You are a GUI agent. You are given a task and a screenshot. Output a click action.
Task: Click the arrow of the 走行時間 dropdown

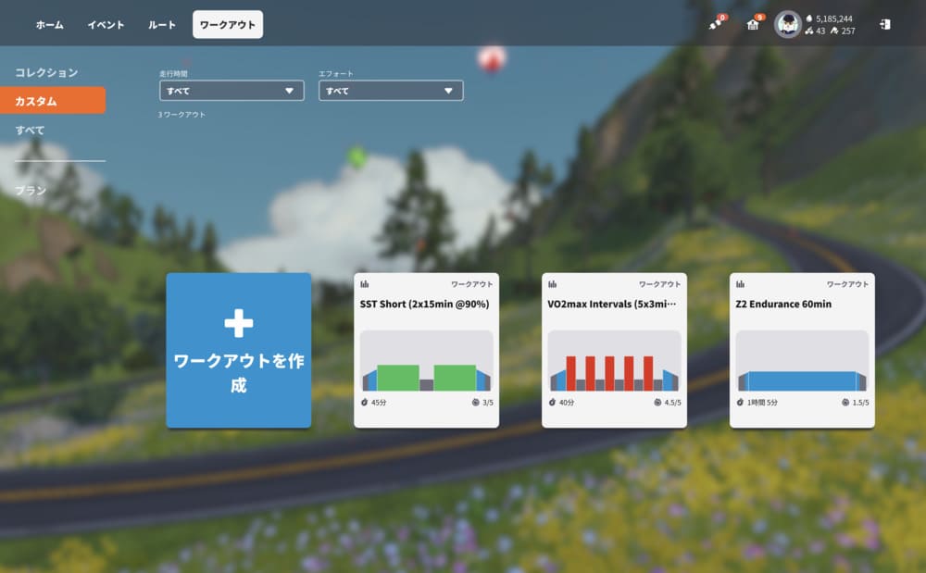[289, 91]
